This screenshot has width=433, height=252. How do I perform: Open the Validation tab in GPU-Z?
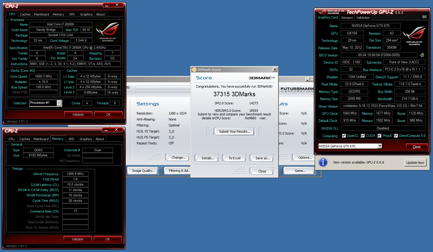pos(363,18)
